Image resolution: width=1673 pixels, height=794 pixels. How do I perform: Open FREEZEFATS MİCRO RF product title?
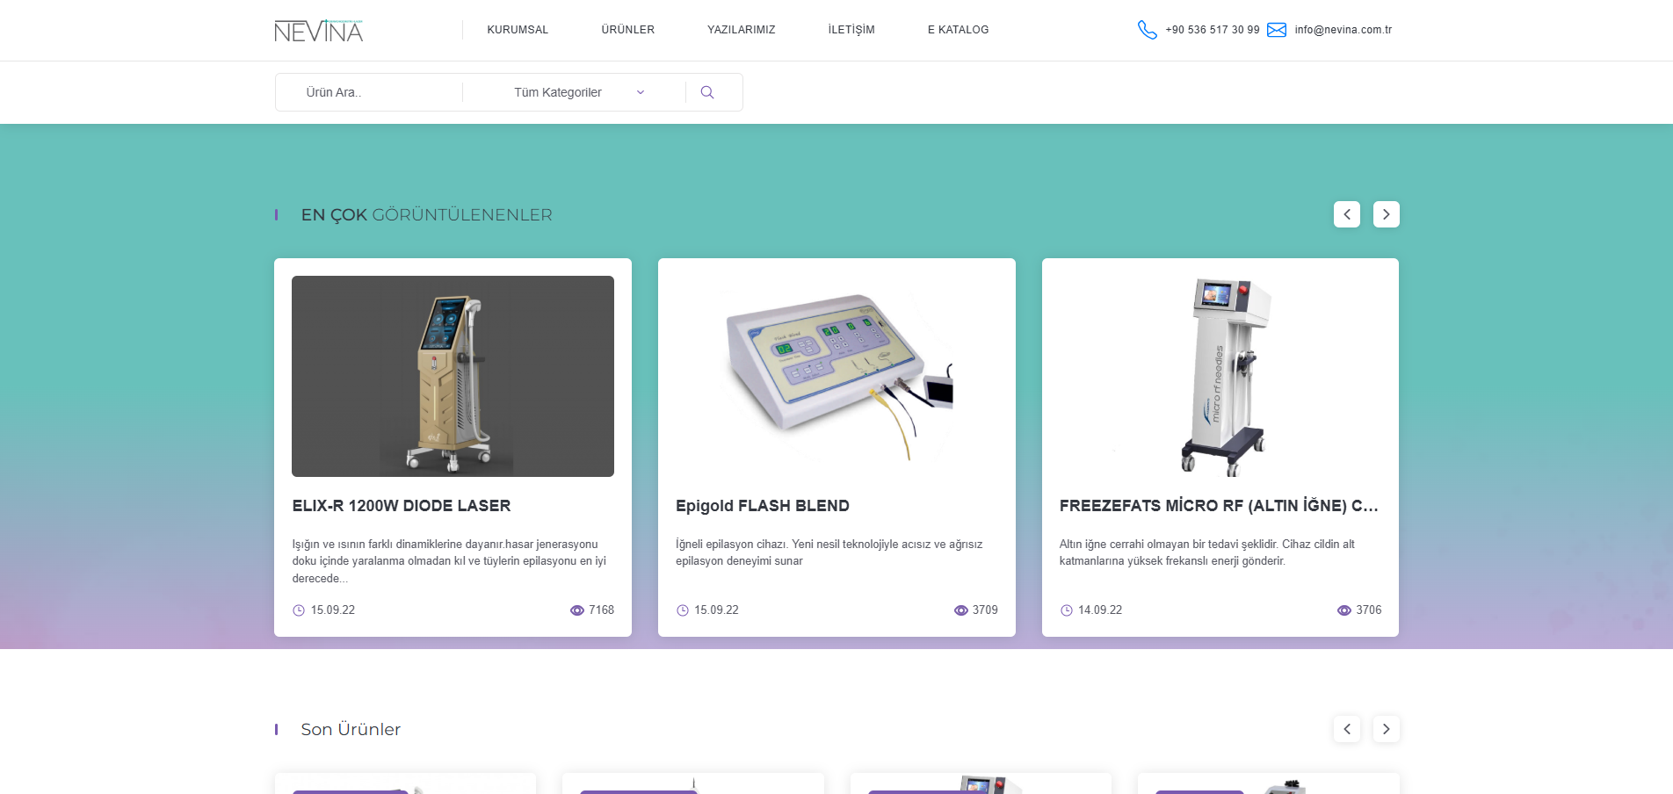tap(1219, 506)
